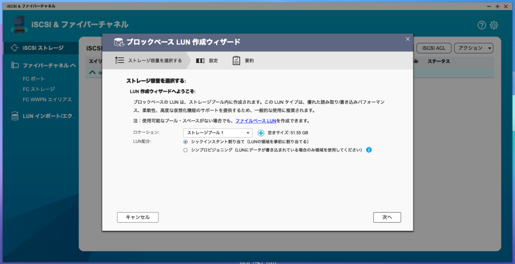Click the iSCSI ACL button

433,48
